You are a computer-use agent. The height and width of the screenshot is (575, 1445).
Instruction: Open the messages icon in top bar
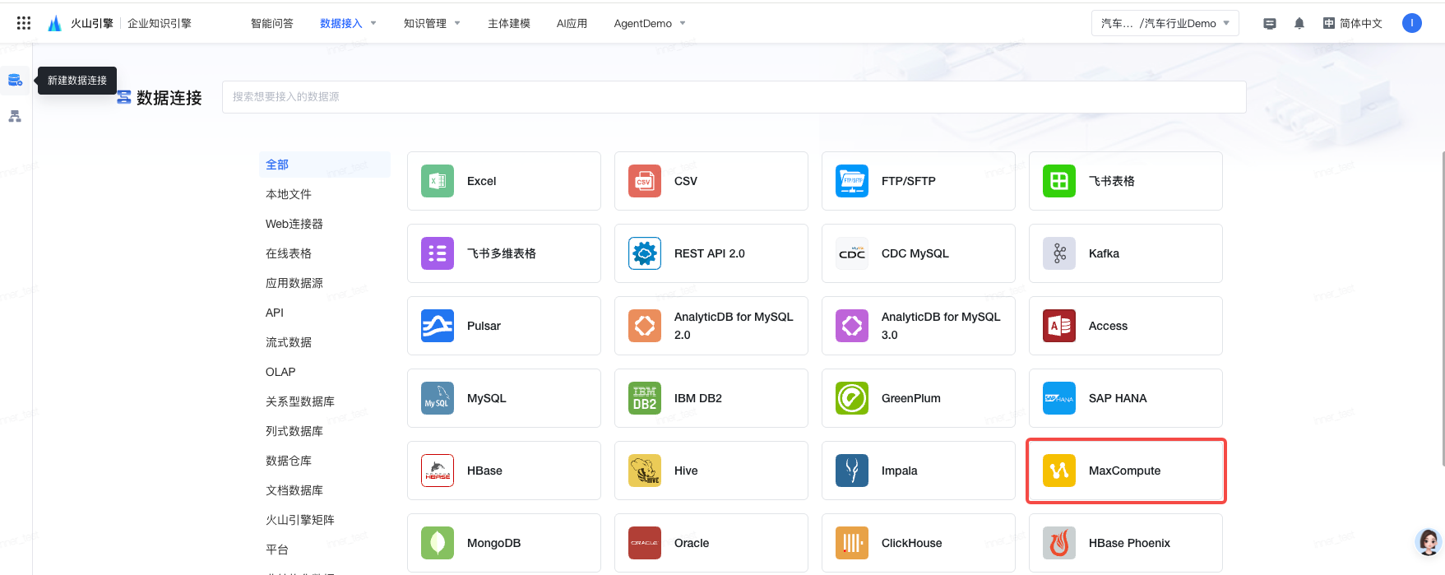(x=1270, y=24)
